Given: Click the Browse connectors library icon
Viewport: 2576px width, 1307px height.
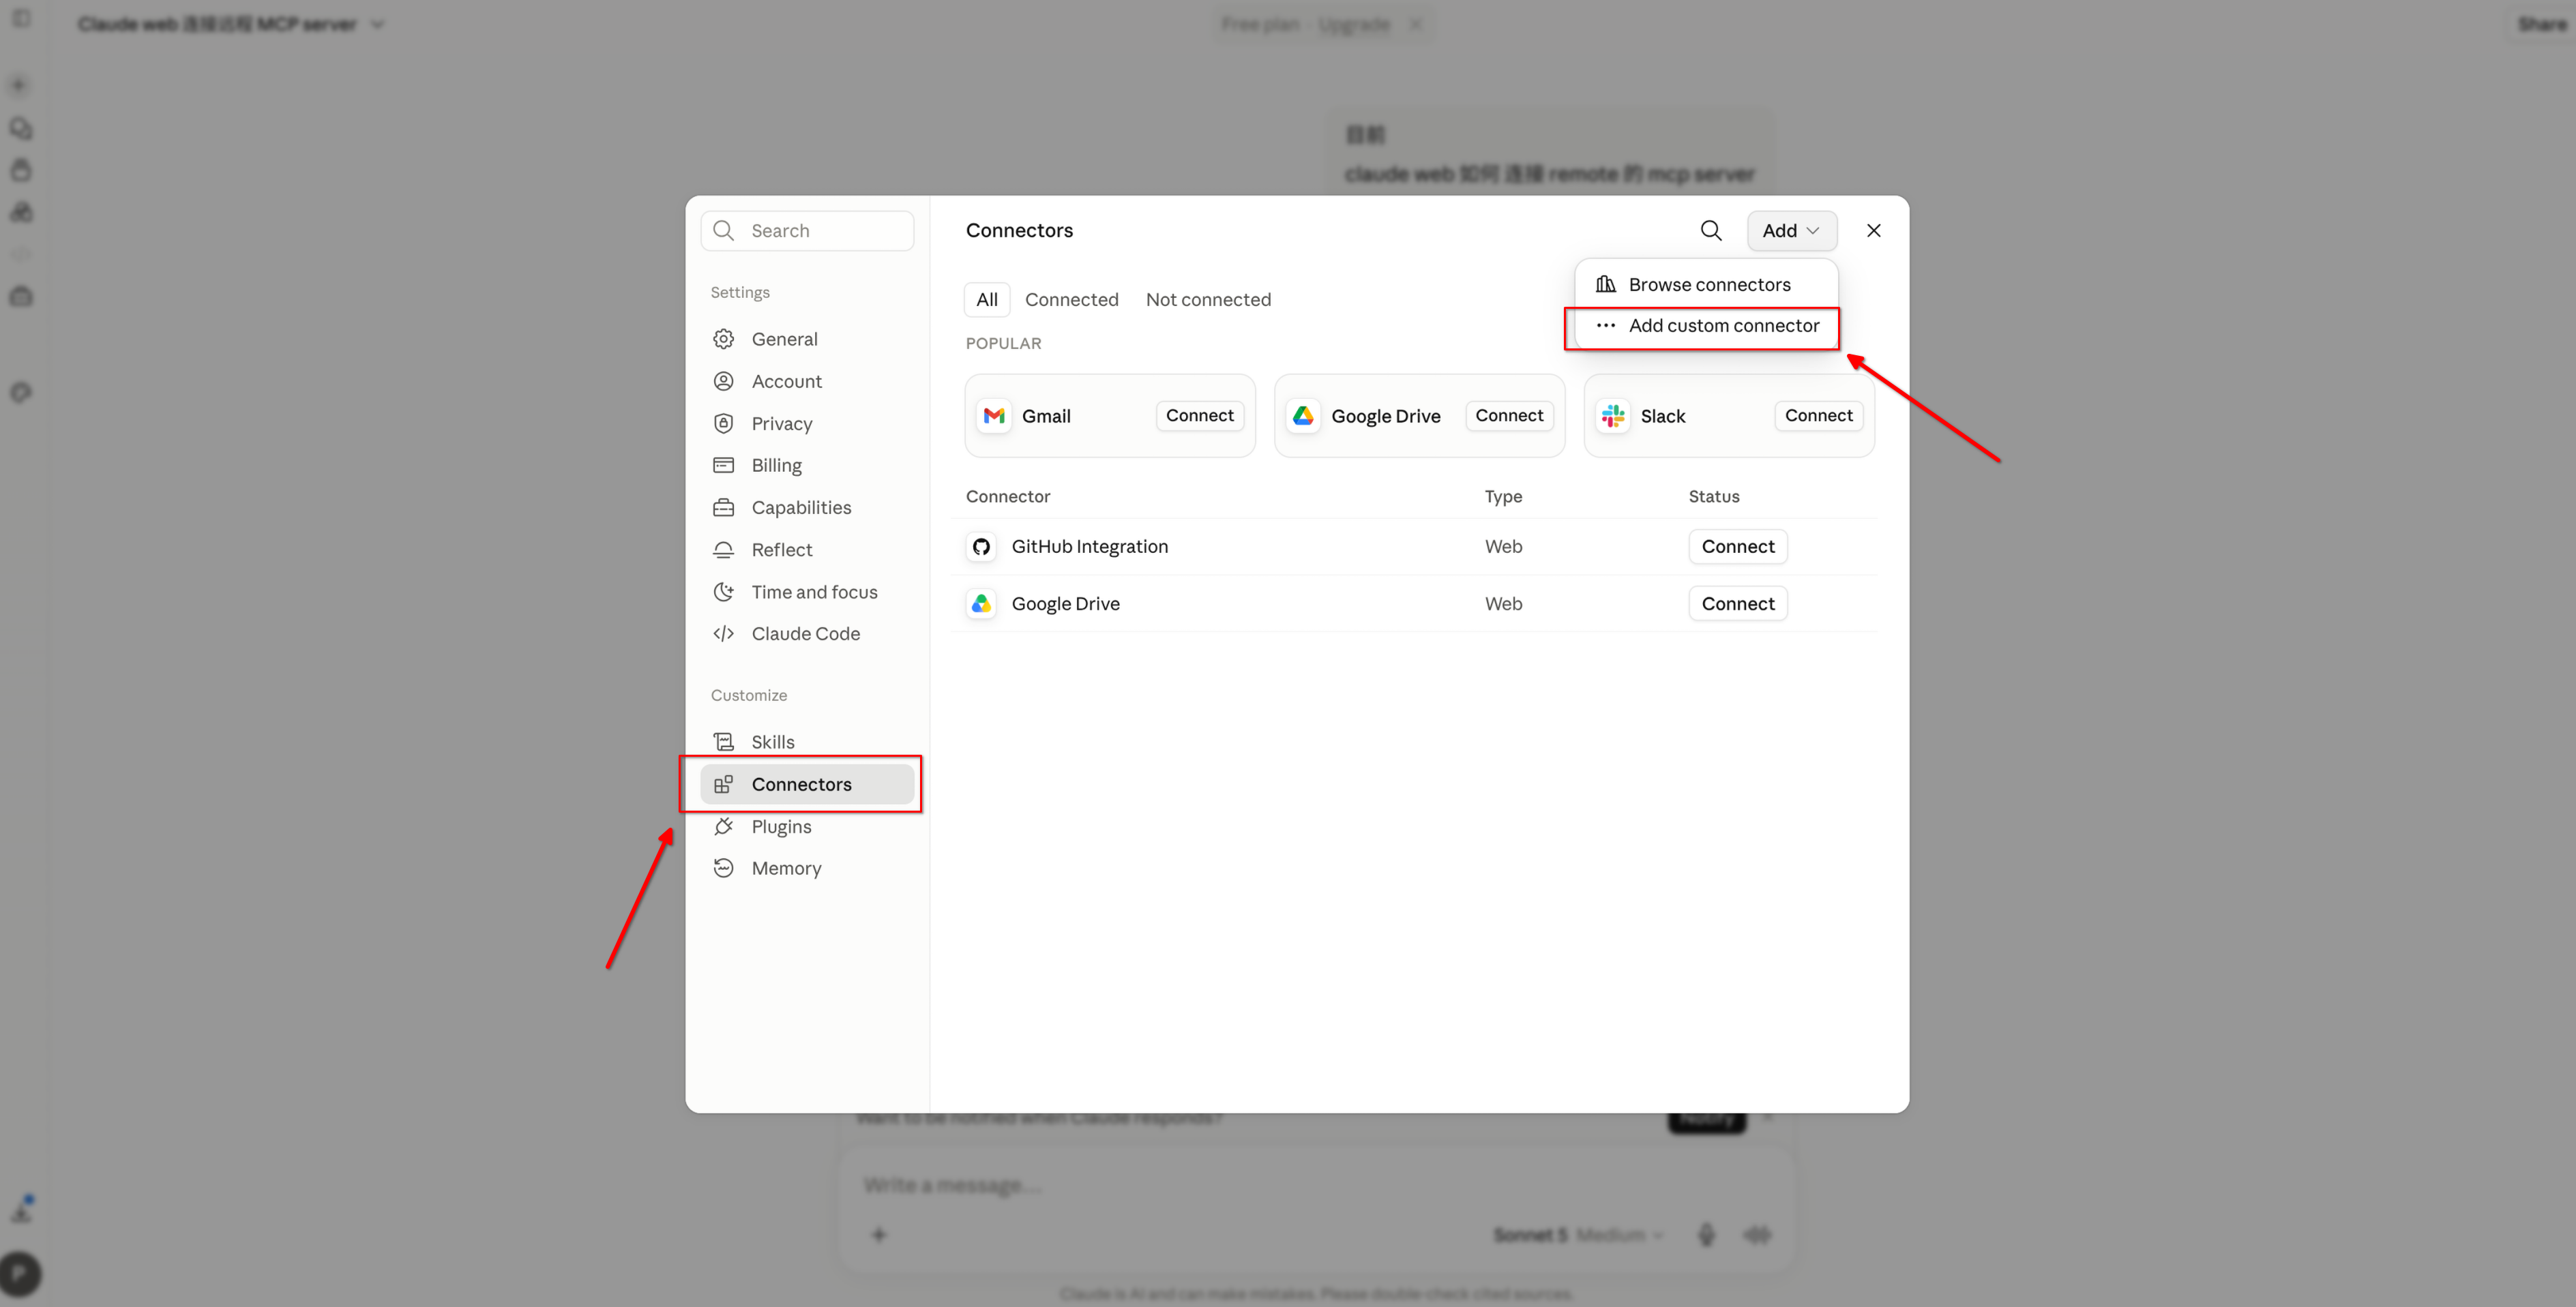Looking at the screenshot, I should (1605, 285).
